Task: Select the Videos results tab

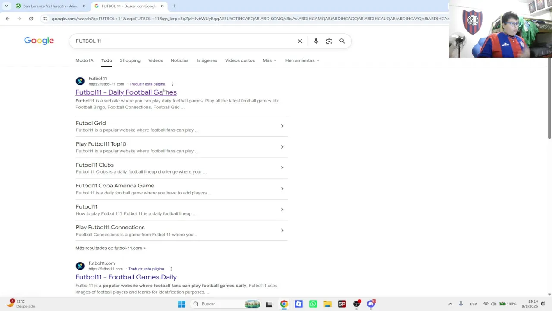Action: tap(156, 60)
